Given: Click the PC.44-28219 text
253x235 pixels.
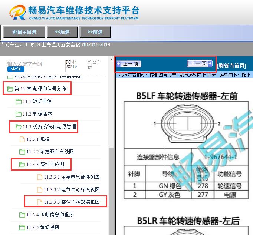Looking at the screenshot, I should point(72,64).
